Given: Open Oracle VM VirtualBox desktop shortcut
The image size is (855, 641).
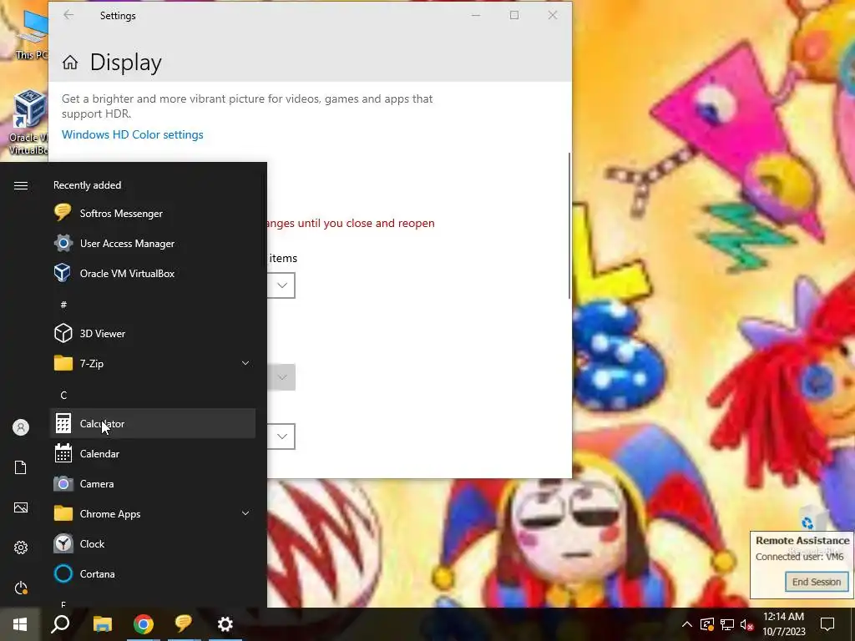Looking at the screenshot, I should click(x=29, y=123).
